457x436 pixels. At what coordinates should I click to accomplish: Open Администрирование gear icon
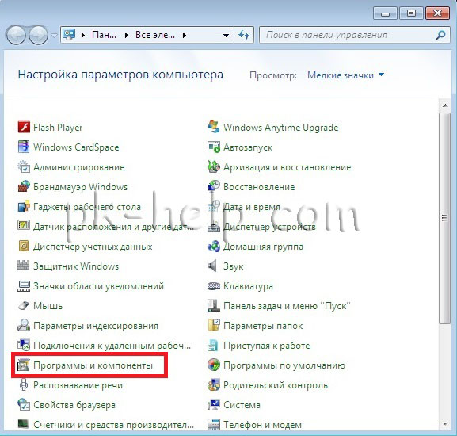point(24,166)
